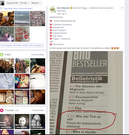
Task: Click Ines Wiesner's profile avatar
Action: click(x=52, y=10)
